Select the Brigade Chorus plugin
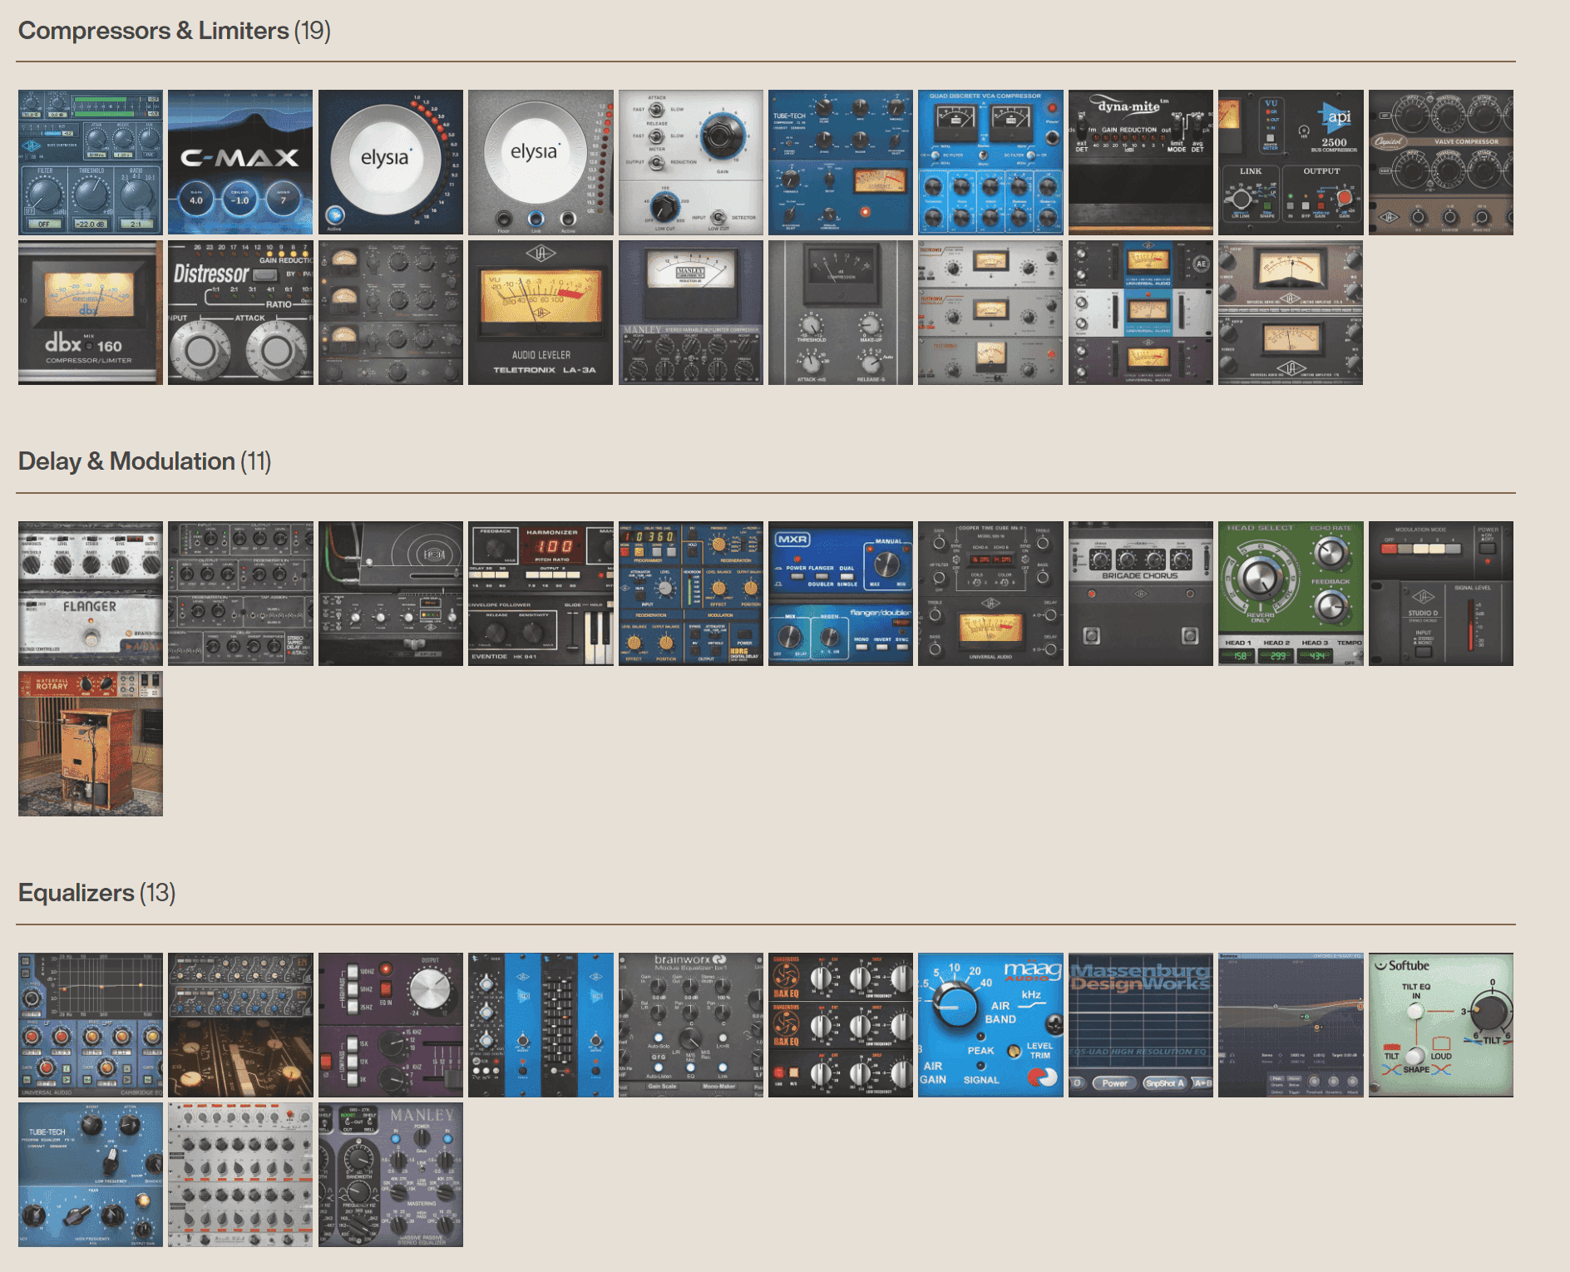This screenshot has width=1570, height=1272. point(1140,592)
